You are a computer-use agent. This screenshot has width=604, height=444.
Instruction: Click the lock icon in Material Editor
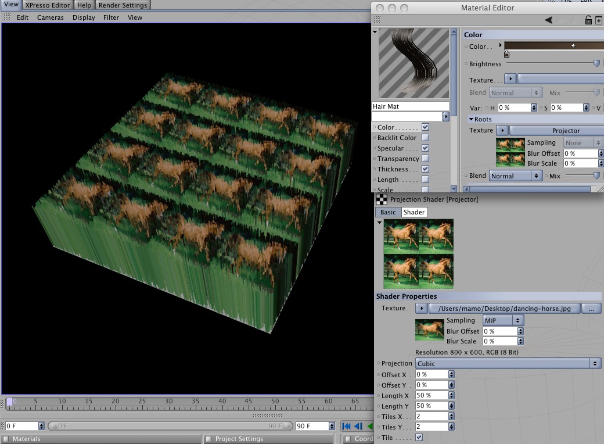click(x=588, y=20)
